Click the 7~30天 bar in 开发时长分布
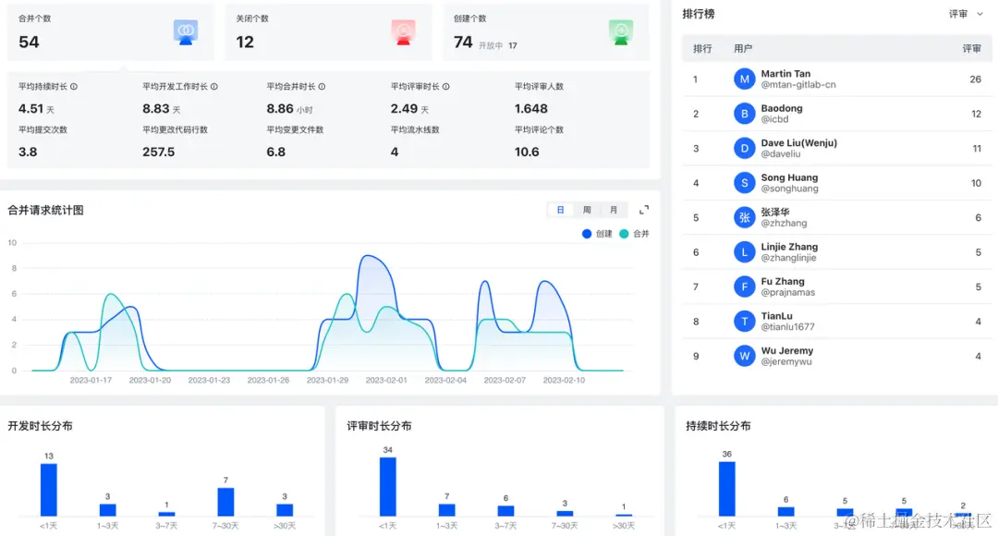 (225, 502)
